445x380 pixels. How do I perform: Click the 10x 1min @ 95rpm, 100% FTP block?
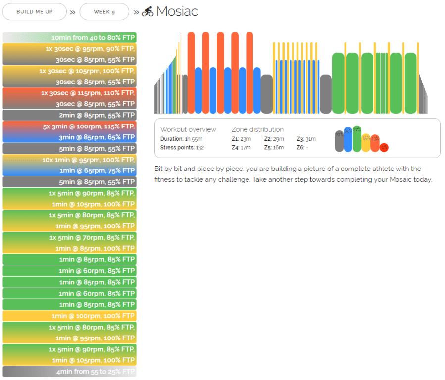tap(69, 160)
